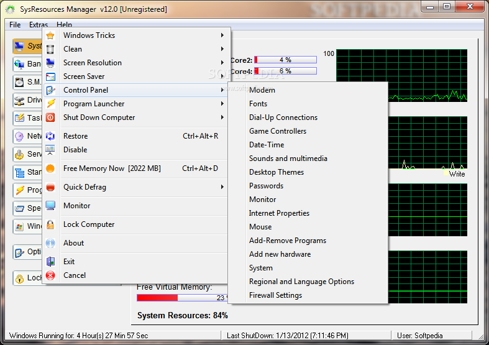
Task: Expand the Windows Tricks submenu arrow
Action: point(222,35)
